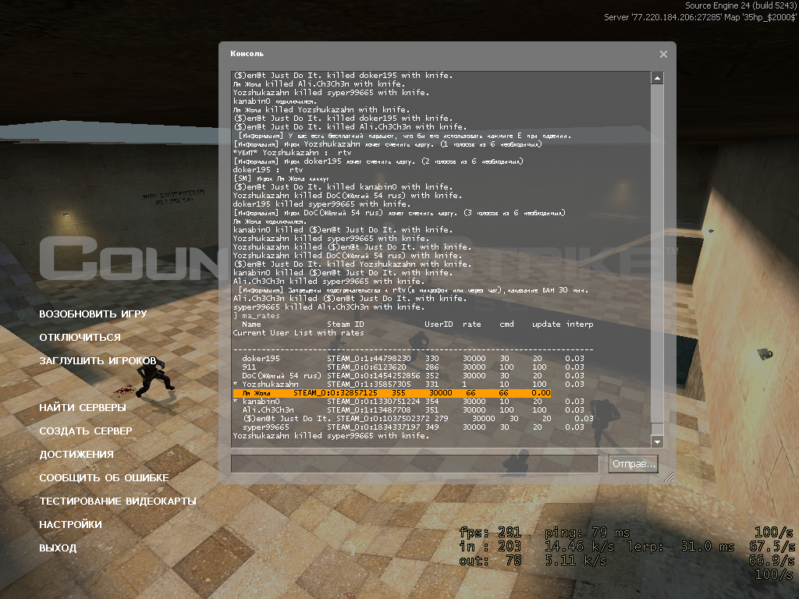Click the 'Steam ID' column header
The height and width of the screenshot is (599, 799).
click(346, 324)
